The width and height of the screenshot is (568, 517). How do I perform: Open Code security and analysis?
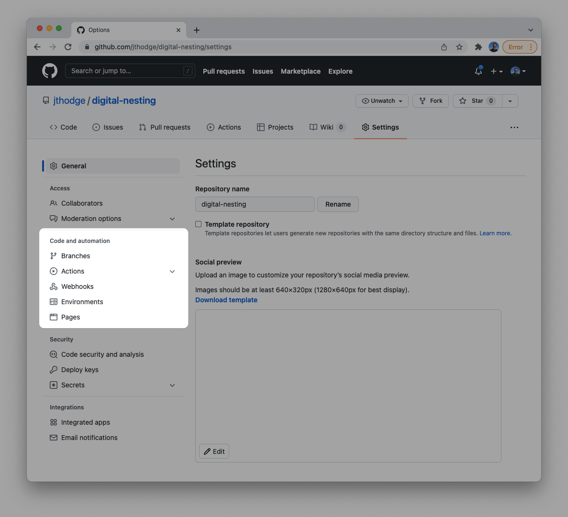(113, 354)
